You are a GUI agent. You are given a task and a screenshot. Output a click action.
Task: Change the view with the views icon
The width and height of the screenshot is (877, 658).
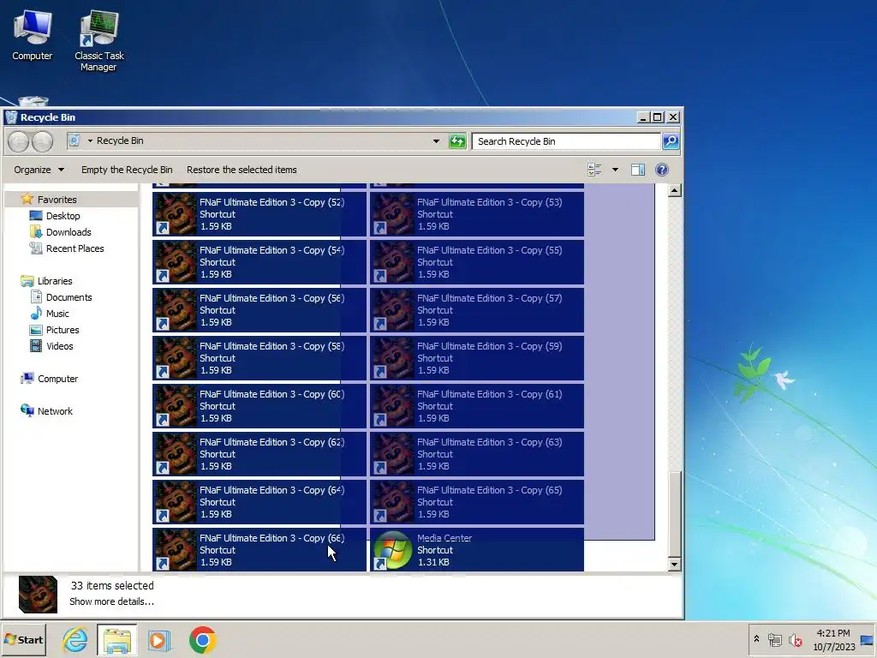click(594, 170)
